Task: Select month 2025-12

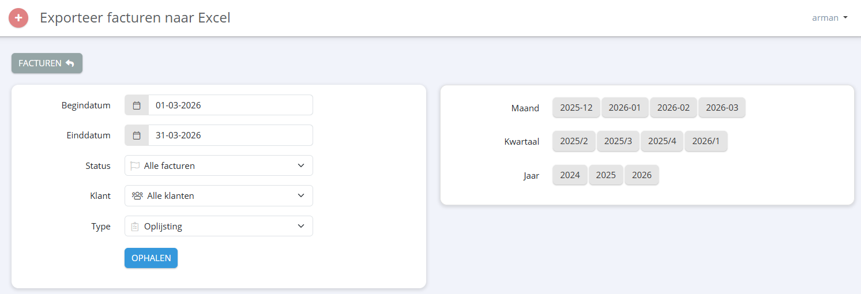Action: click(x=576, y=108)
